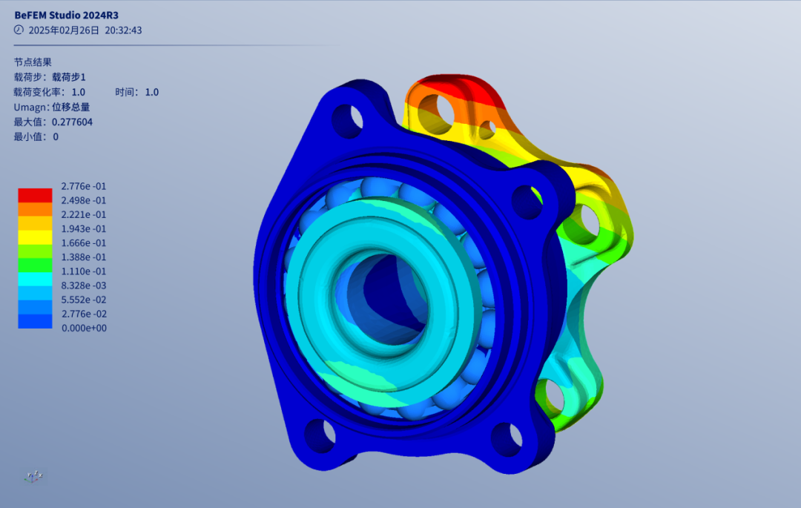
Task: Click the 最大值 0.277604 readout
Action: [53, 122]
